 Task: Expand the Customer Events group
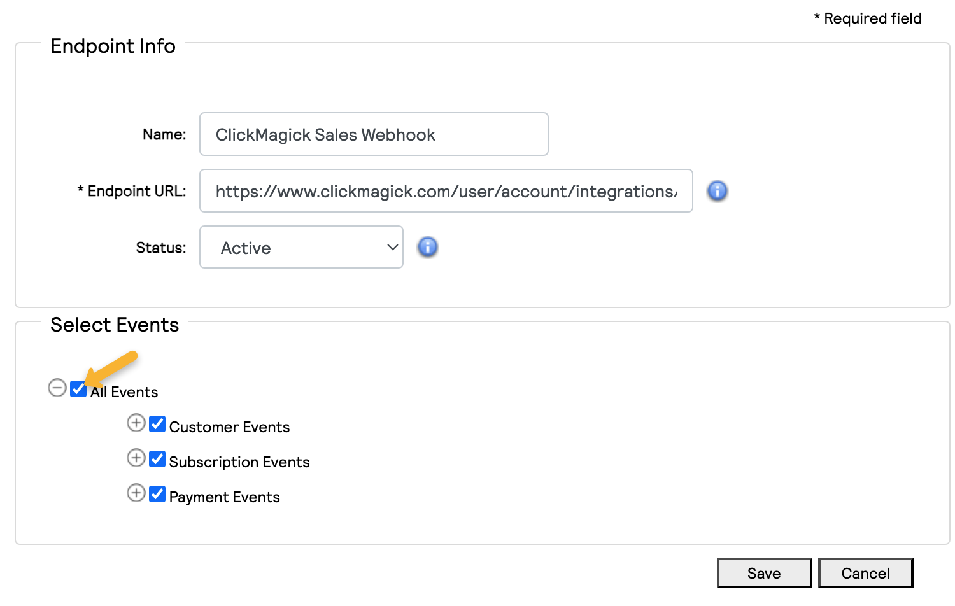pyautogui.click(x=136, y=423)
